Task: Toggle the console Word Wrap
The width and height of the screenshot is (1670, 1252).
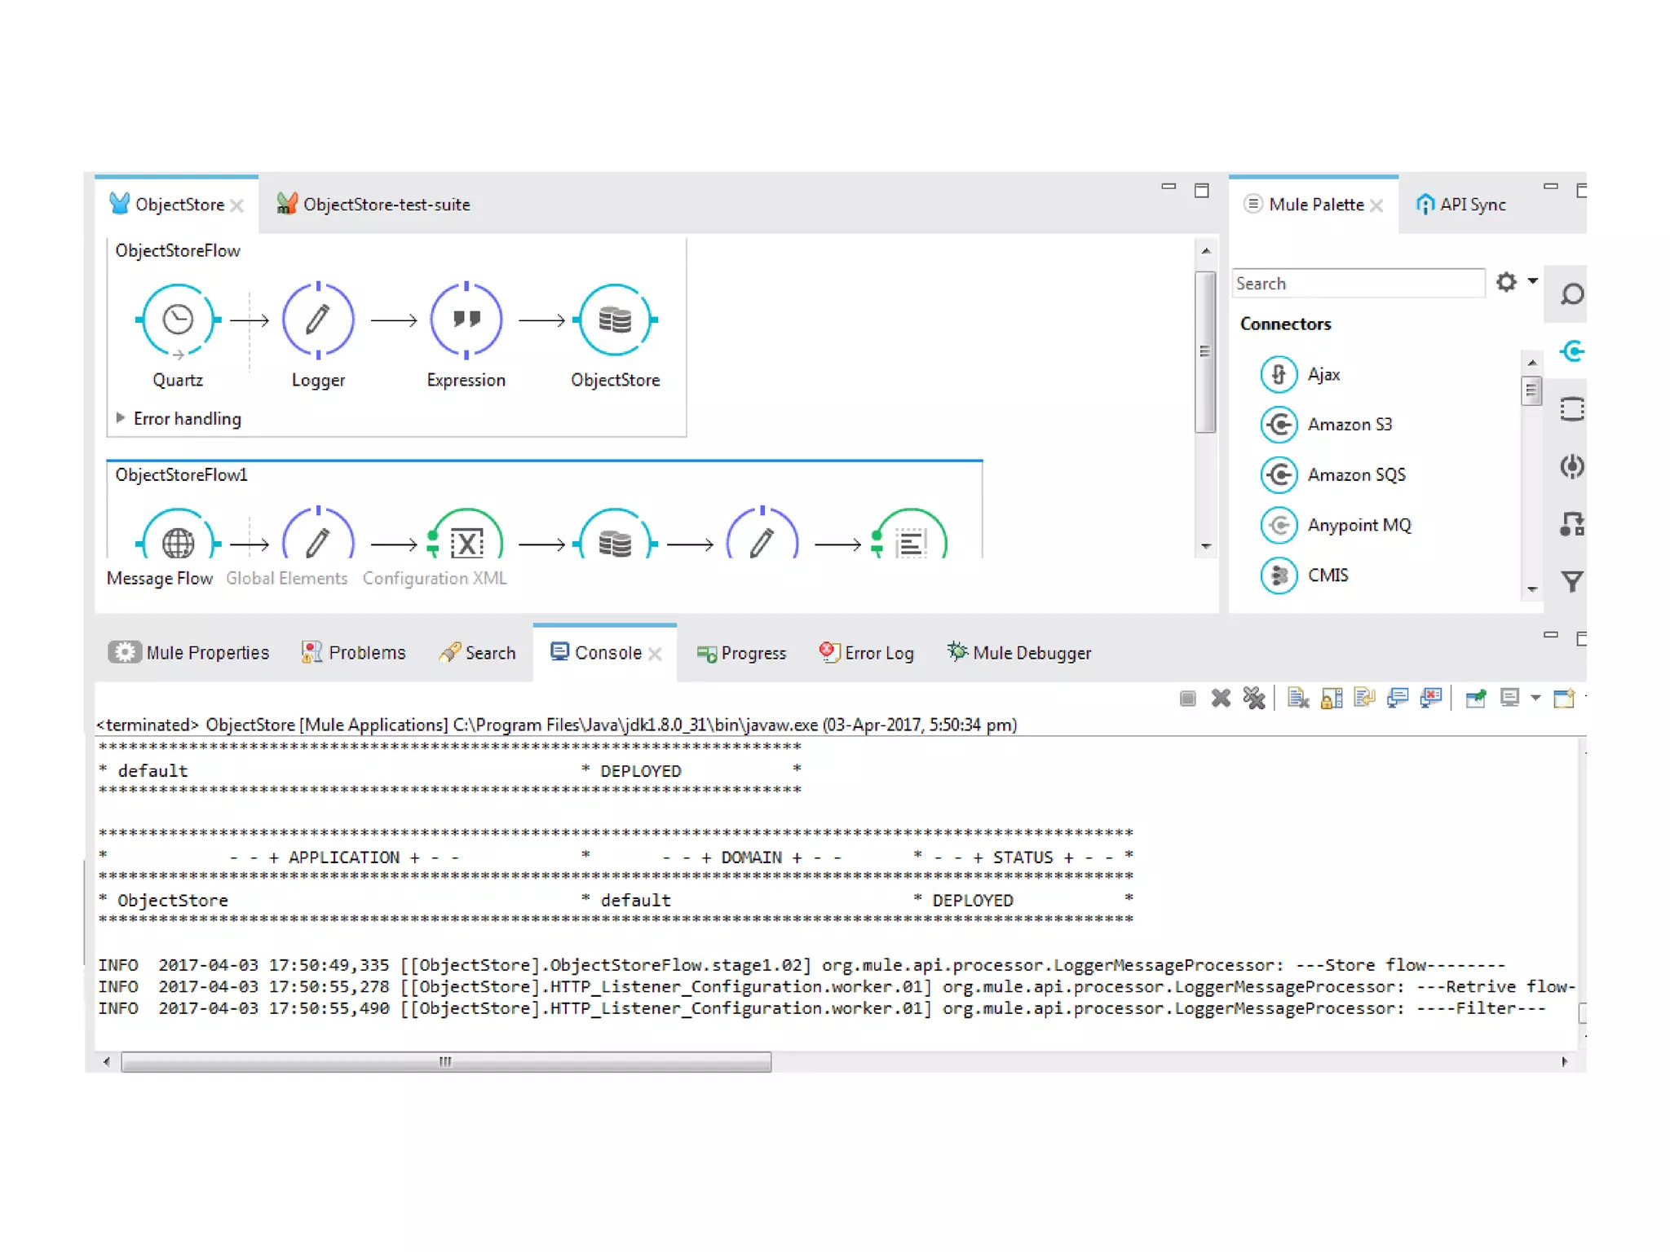Action: point(1364,699)
